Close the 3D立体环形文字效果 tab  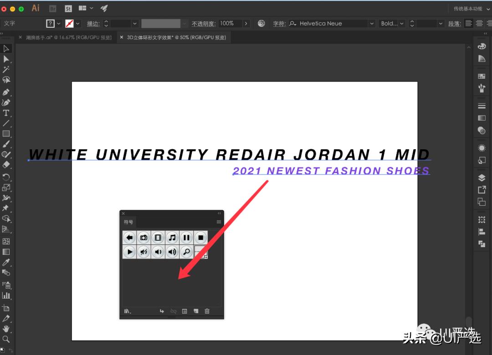click(x=122, y=37)
